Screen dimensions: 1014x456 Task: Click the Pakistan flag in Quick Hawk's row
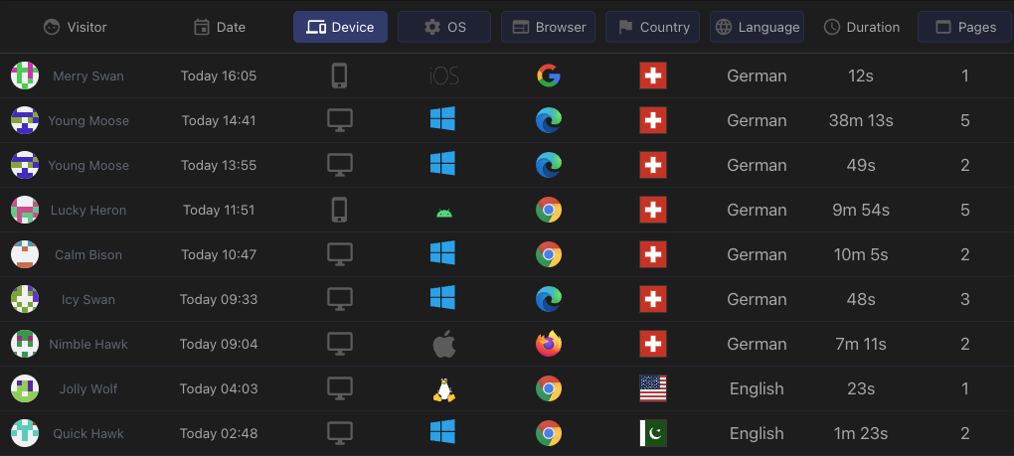[x=653, y=433]
